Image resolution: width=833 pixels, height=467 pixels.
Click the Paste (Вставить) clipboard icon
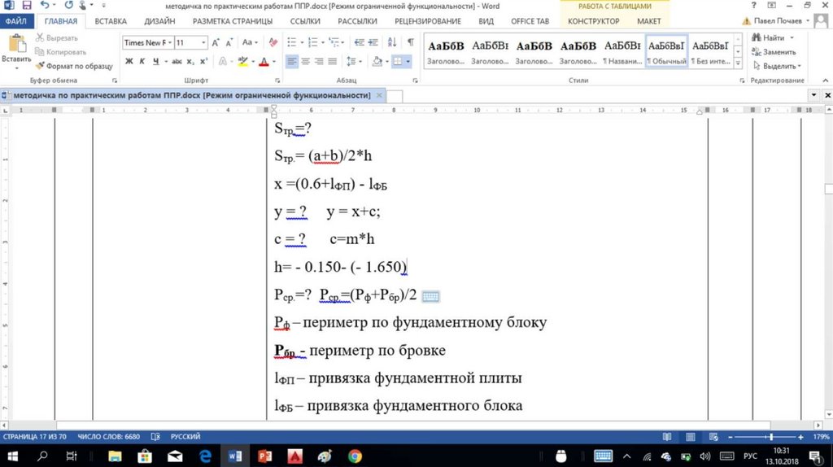coord(16,45)
